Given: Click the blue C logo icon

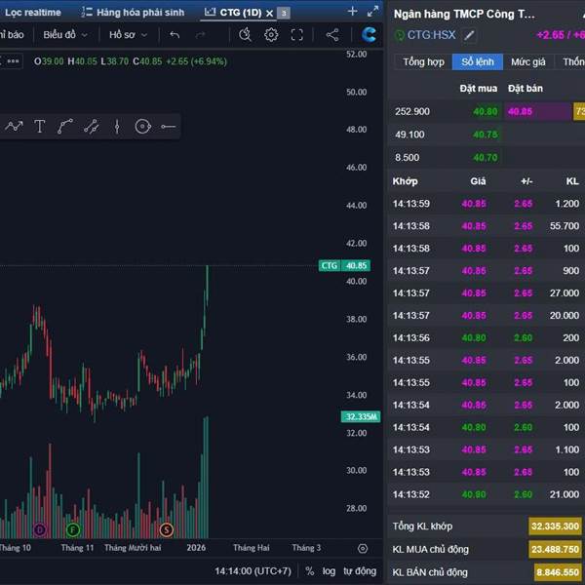Looking at the screenshot, I should tap(369, 34).
